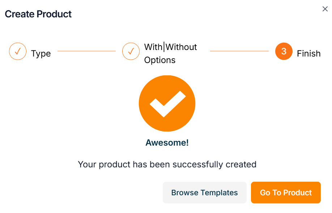Click the line connecting Type and With|Without Options

86,51
